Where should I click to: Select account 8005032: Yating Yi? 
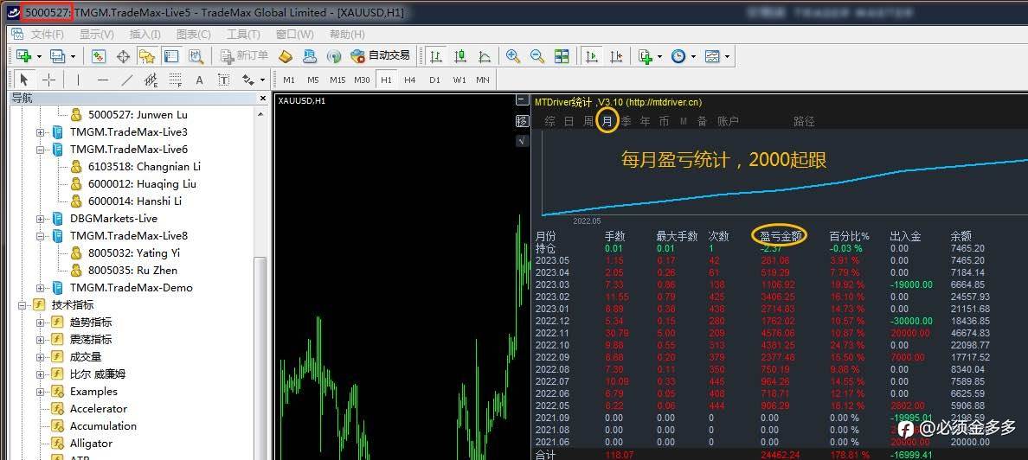(x=134, y=253)
